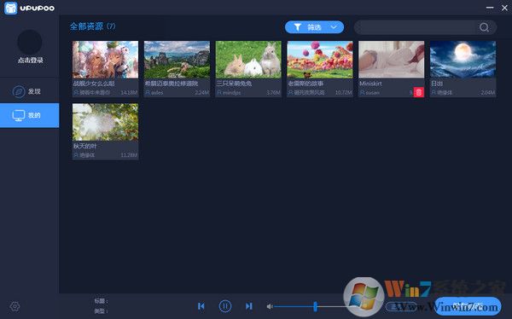This screenshot has width=512, height=319.
Task: Click the 11.28M size label
Action: [129, 155]
